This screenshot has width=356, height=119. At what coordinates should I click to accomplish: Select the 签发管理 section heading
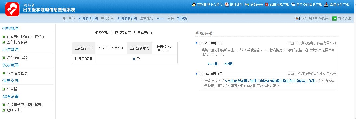coord(10,65)
